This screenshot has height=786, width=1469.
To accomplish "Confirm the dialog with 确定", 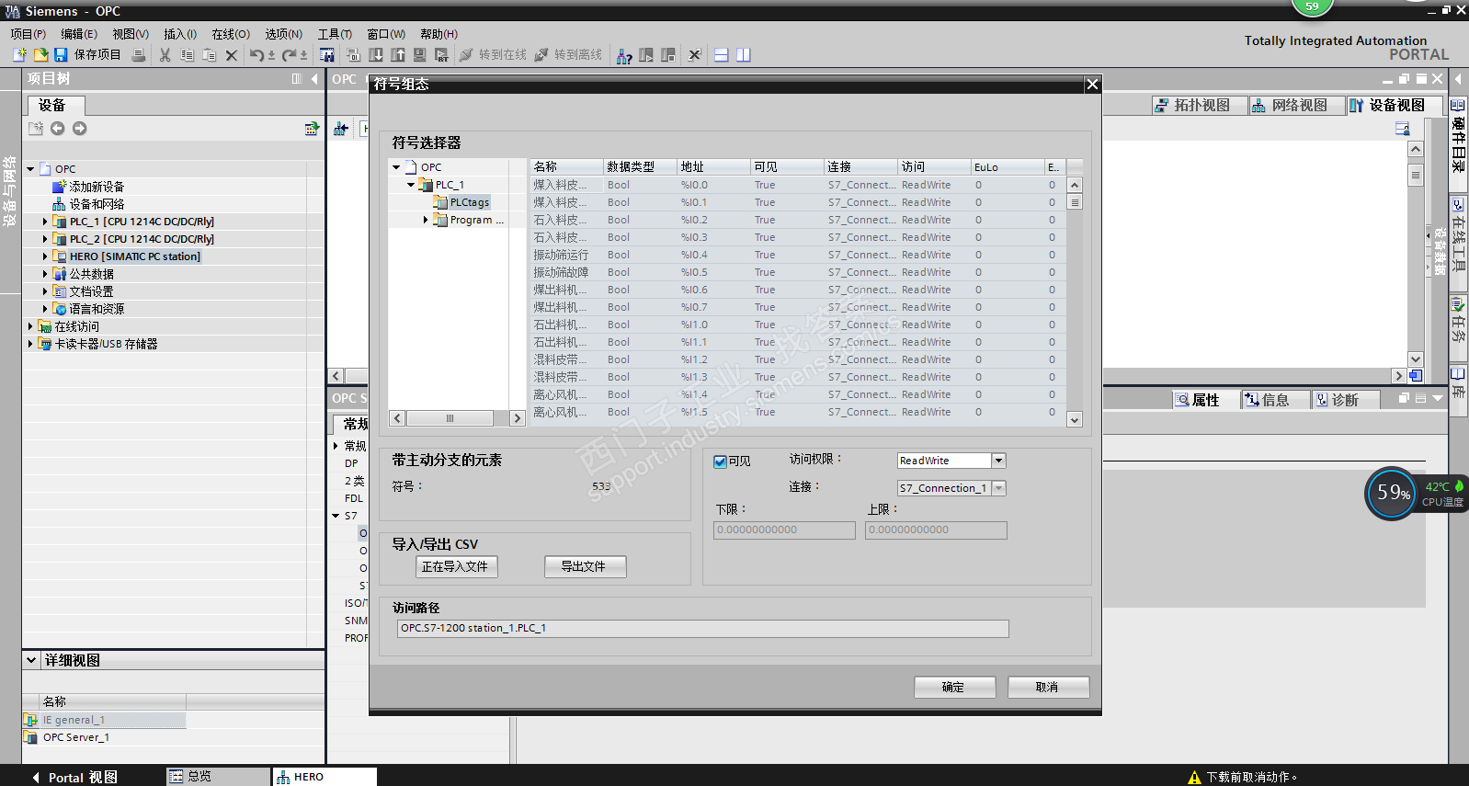I will (x=954, y=688).
